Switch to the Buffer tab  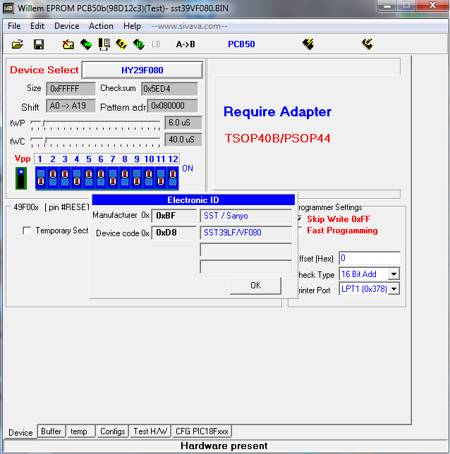(x=51, y=431)
